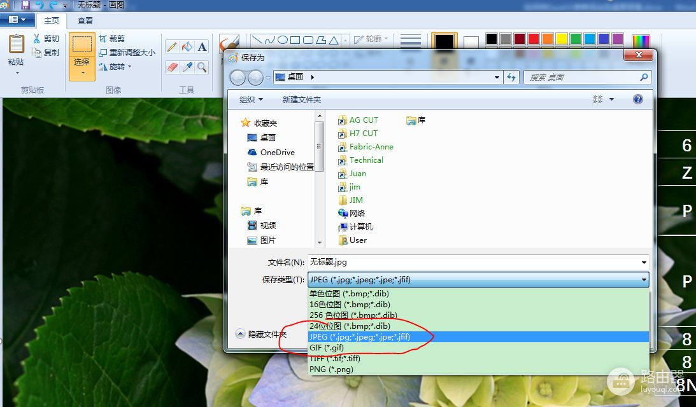Viewport: 696px width, 407px height.
Task: Click the Forward arrow in Save As dialog
Action: point(256,78)
